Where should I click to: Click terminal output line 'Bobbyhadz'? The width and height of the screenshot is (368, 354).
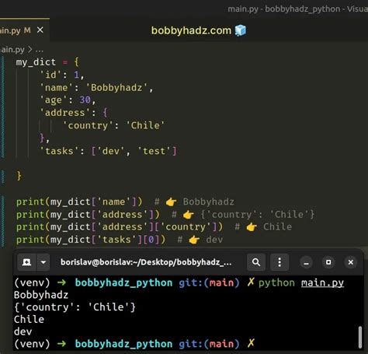pyautogui.click(x=41, y=295)
